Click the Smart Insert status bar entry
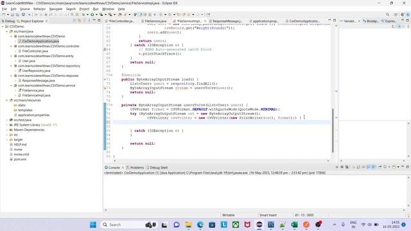Image resolution: width=411 pixels, height=231 pixels. click(268, 215)
